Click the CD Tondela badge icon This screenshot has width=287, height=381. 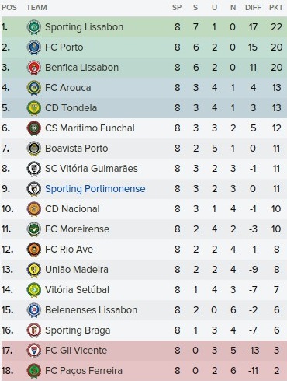34,108
